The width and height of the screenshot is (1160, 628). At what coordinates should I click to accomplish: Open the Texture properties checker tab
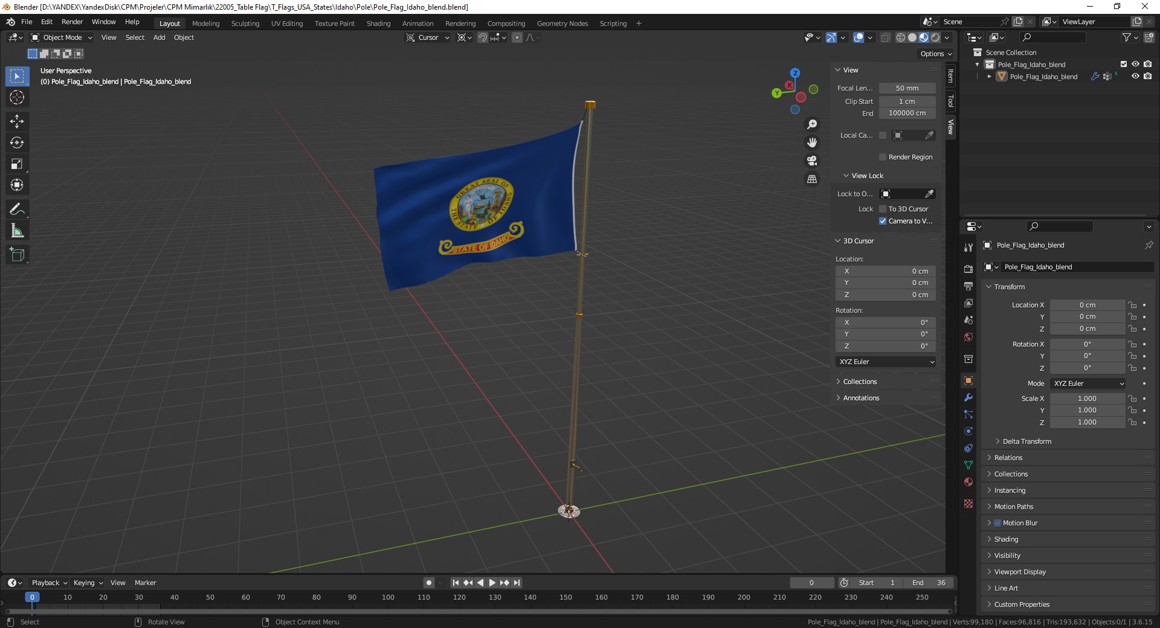tap(968, 504)
